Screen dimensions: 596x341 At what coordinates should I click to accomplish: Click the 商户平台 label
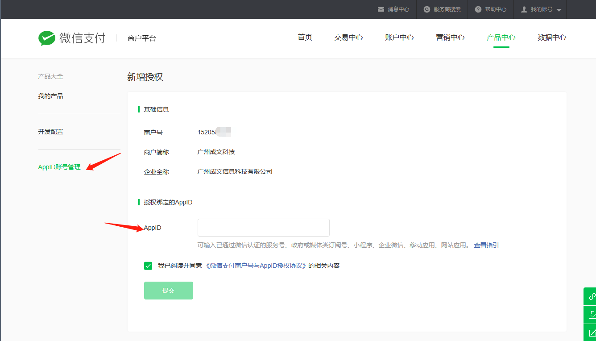tap(142, 38)
